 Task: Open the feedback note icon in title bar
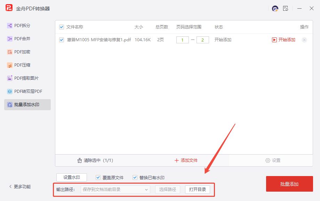tap(286, 9)
